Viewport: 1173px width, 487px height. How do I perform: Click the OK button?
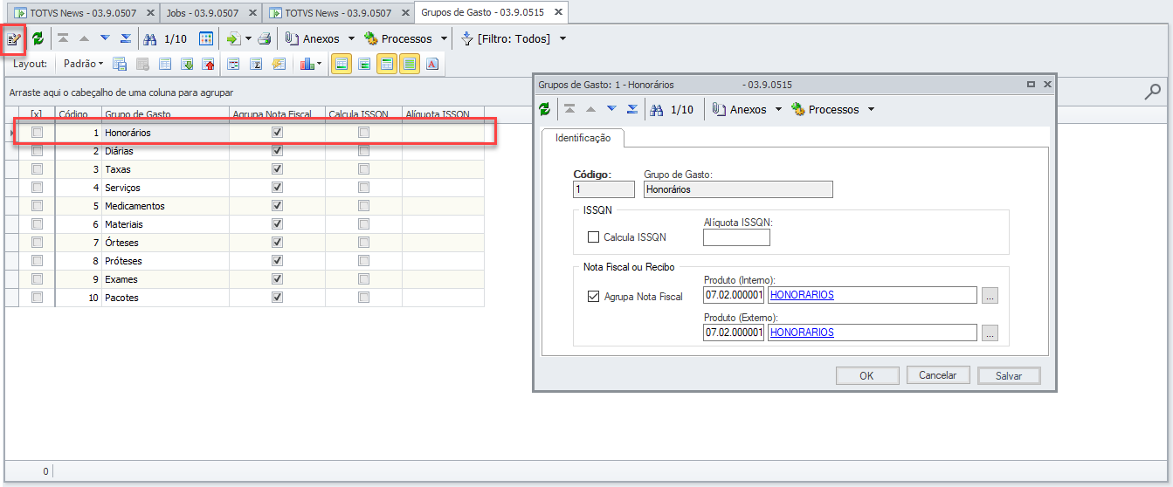866,375
